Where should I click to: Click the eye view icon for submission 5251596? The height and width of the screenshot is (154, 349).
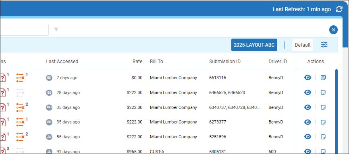click(307, 137)
